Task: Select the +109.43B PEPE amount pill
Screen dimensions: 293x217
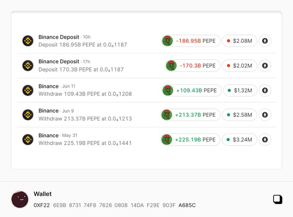Action: [x=191, y=90]
